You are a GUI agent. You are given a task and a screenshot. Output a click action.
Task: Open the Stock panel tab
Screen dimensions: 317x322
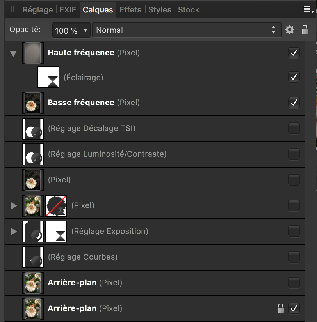[189, 10]
